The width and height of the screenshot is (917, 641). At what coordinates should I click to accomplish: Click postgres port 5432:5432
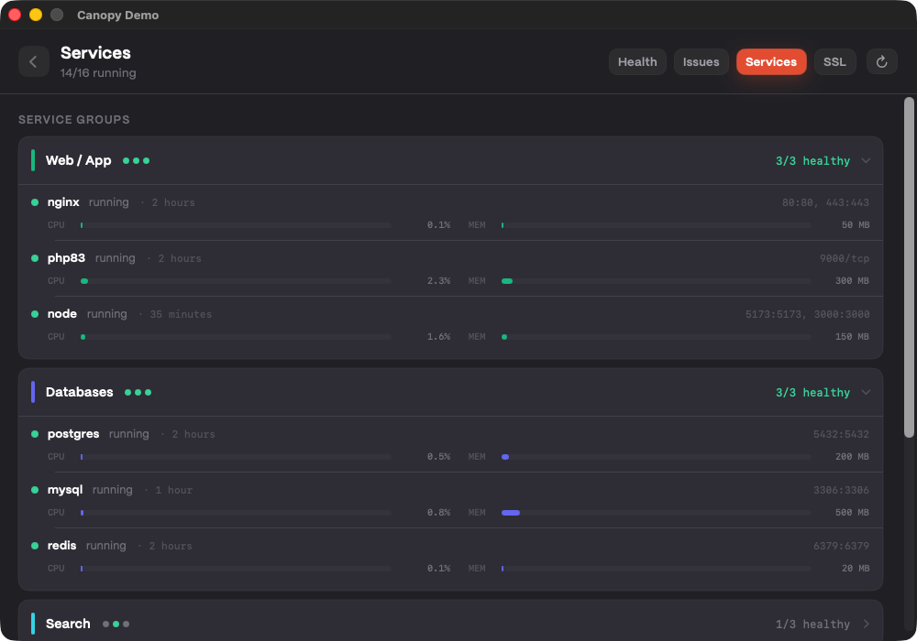click(x=841, y=434)
